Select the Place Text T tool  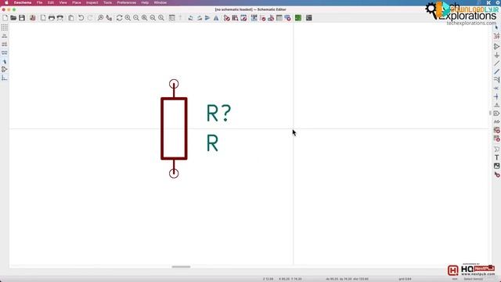[496, 157]
